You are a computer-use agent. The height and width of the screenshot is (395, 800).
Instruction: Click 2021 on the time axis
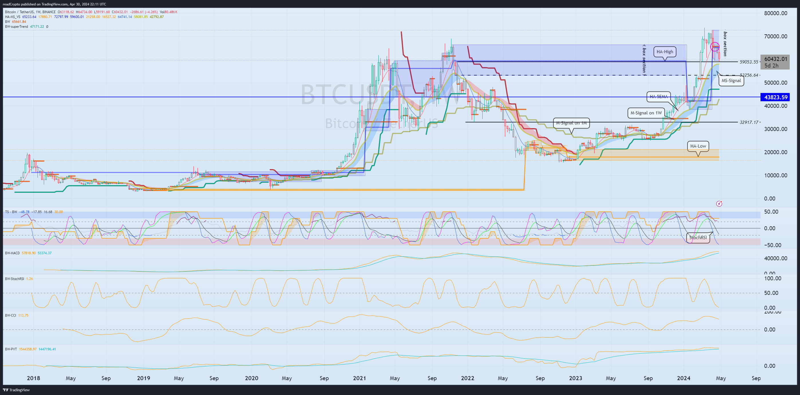[x=359, y=378]
